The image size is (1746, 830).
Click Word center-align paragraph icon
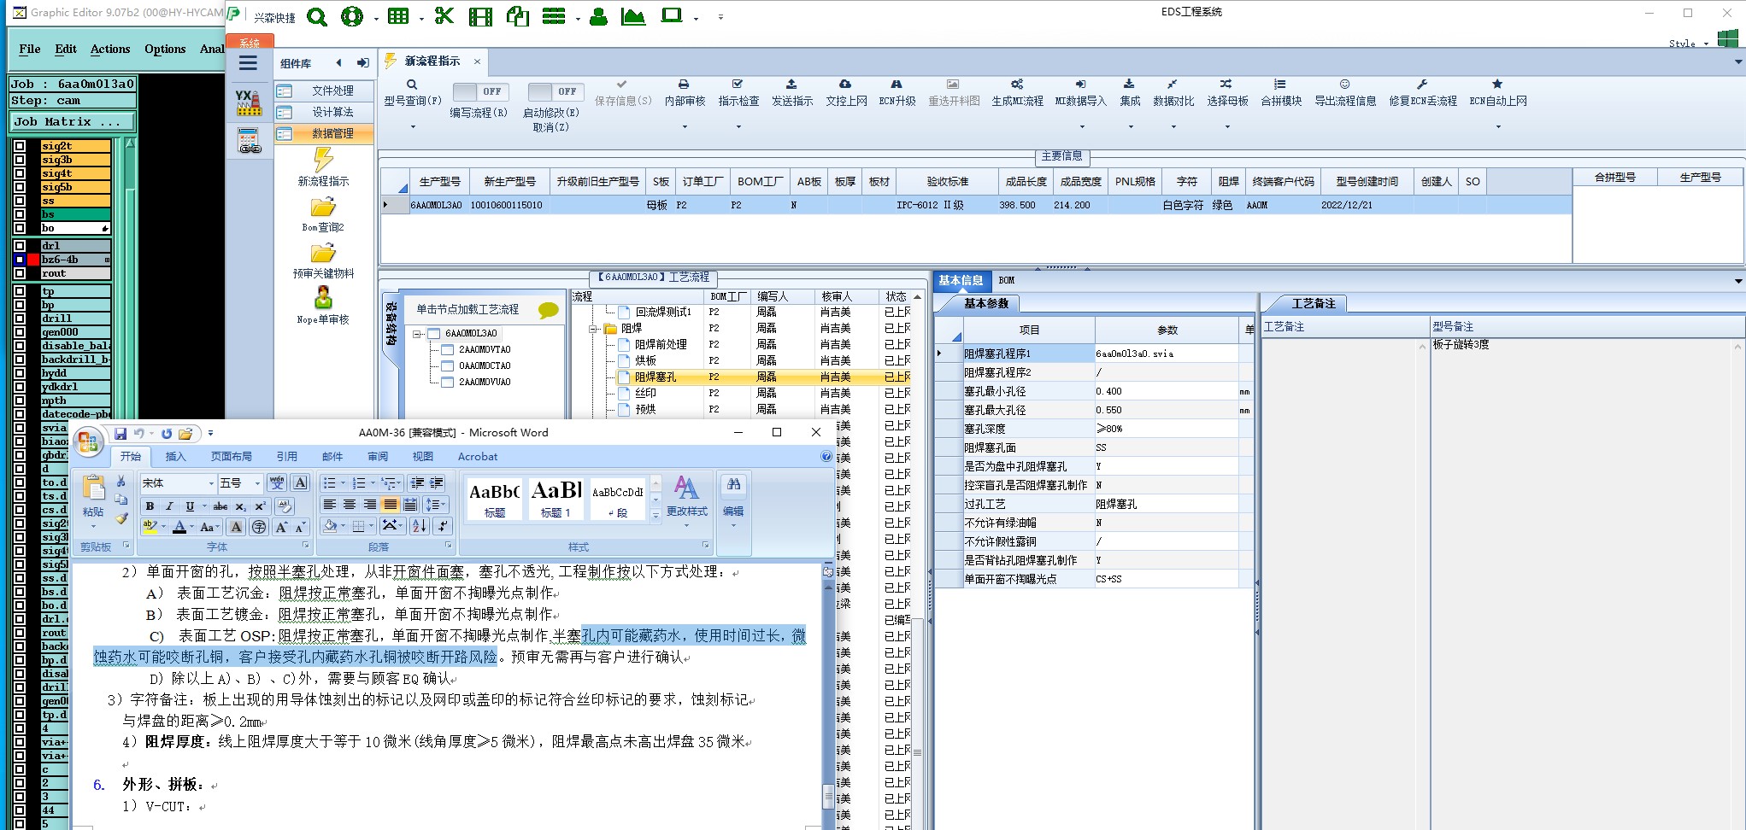pos(350,505)
